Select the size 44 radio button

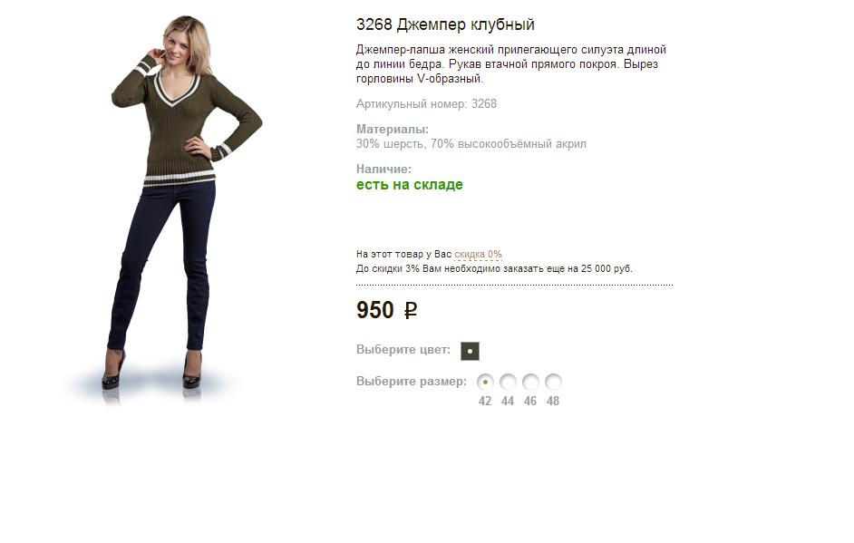pyautogui.click(x=508, y=382)
